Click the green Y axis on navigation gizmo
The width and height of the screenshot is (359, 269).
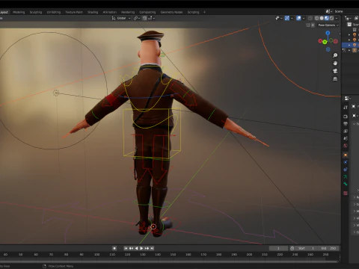325,42
